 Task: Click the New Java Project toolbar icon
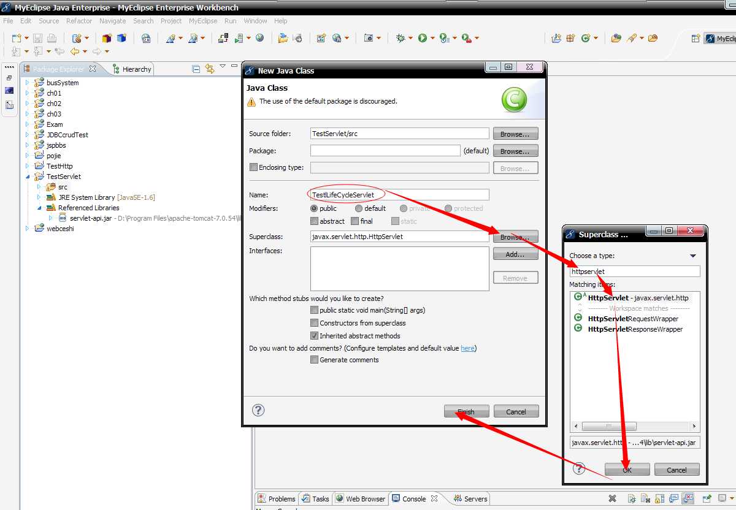(x=556, y=38)
